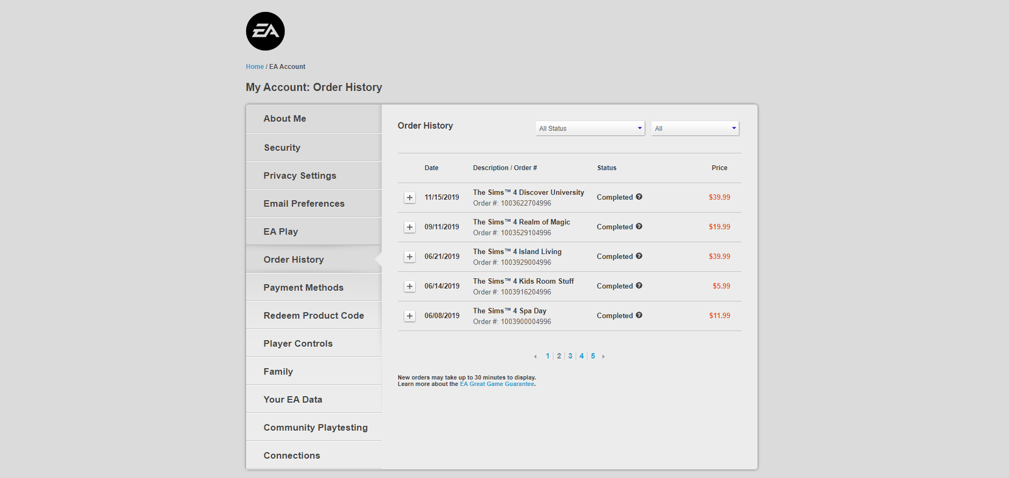Click The Sims 4 Island Living title
The height and width of the screenshot is (478, 1009).
point(517,252)
